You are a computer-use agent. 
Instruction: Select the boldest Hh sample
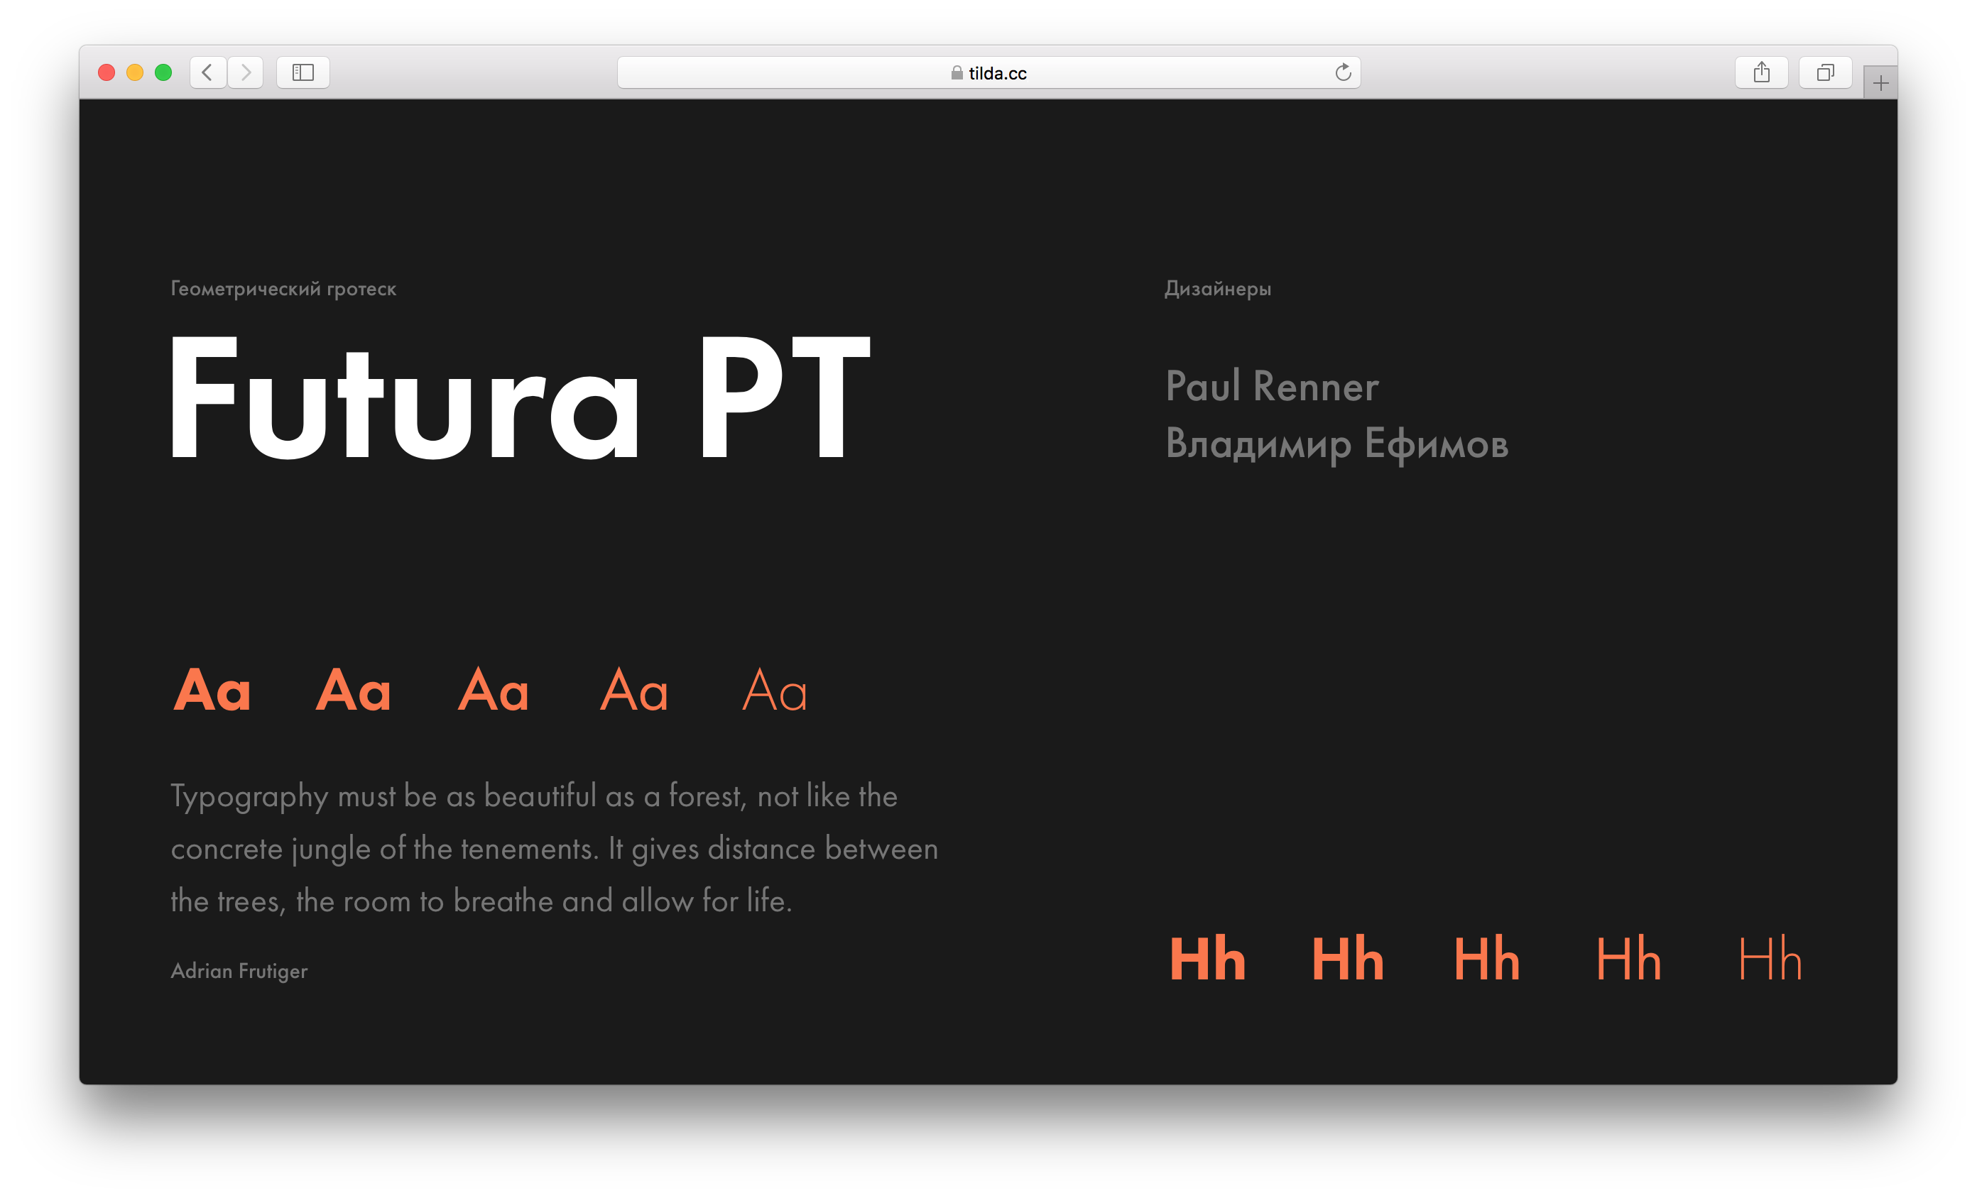pyautogui.click(x=1207, y=958)
